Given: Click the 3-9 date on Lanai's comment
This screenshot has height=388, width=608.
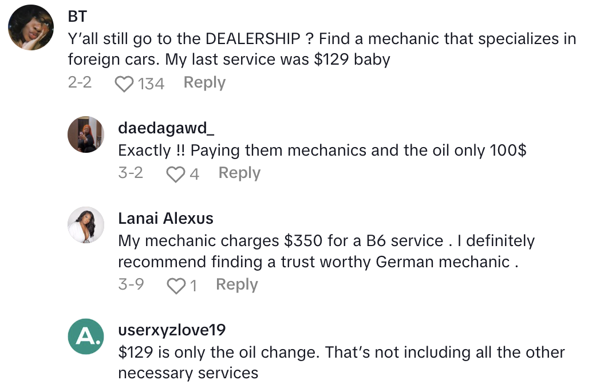Looking at the screenshot, I should 131,284.
